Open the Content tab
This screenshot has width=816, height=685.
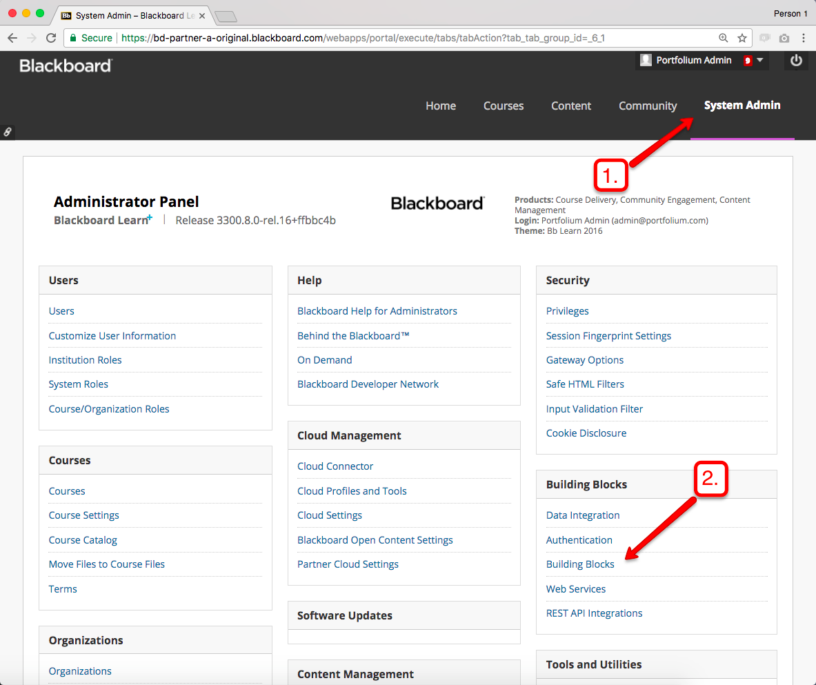tap(571, 106)
